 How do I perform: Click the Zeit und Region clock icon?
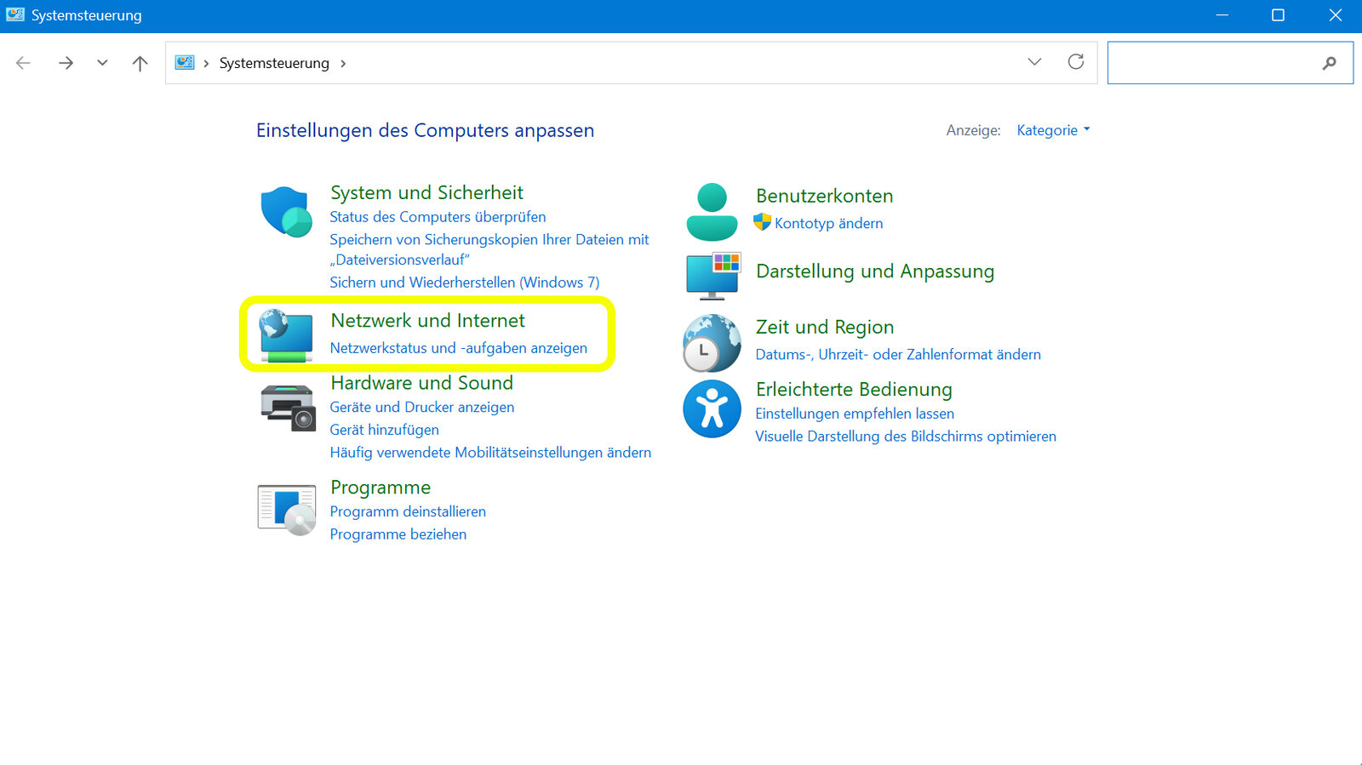(x=712, y=343)
